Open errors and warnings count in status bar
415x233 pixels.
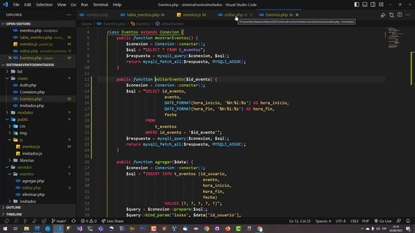(x=89, y=221)
